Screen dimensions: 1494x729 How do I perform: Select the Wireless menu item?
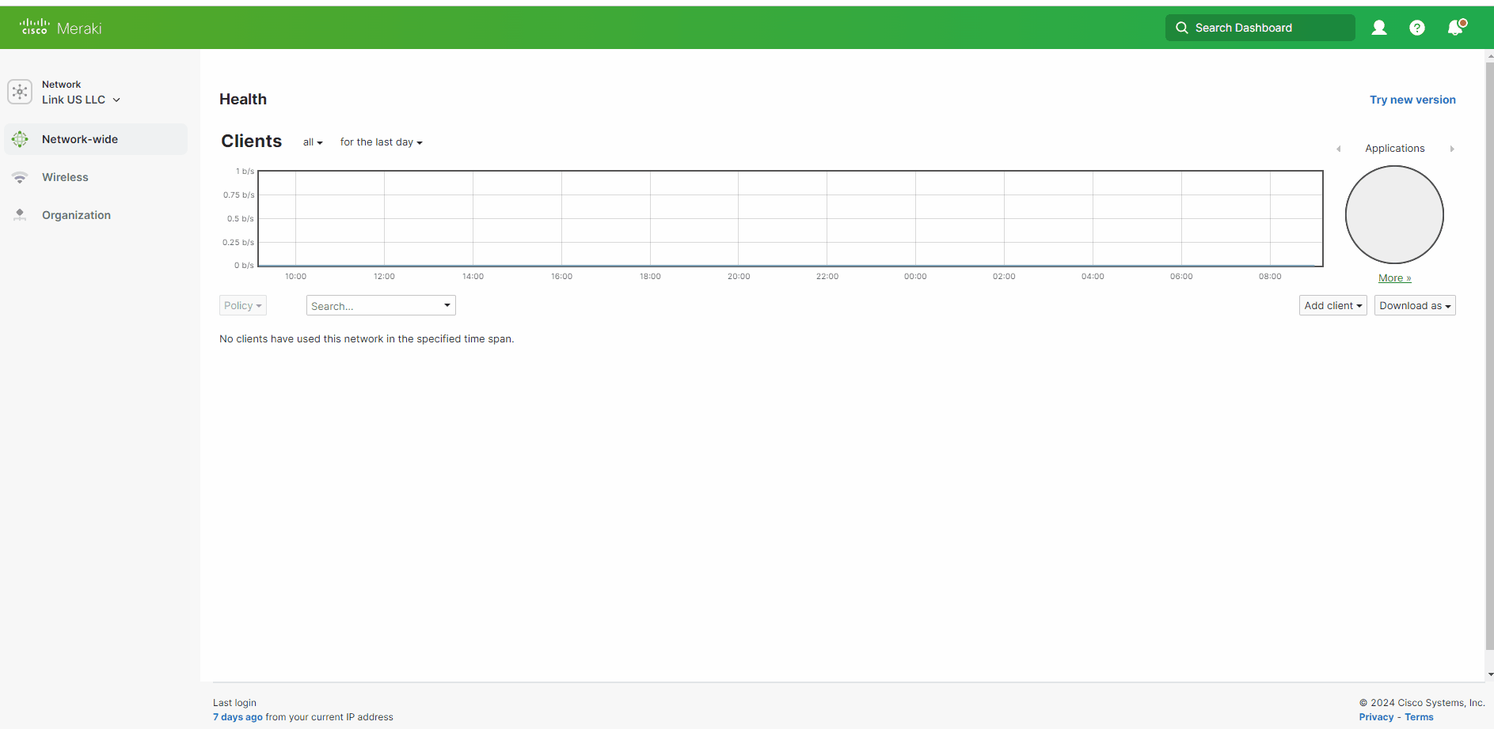65,177
